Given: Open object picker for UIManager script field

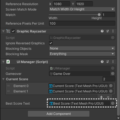Looking at the screenshot, I should pos(113,68).
